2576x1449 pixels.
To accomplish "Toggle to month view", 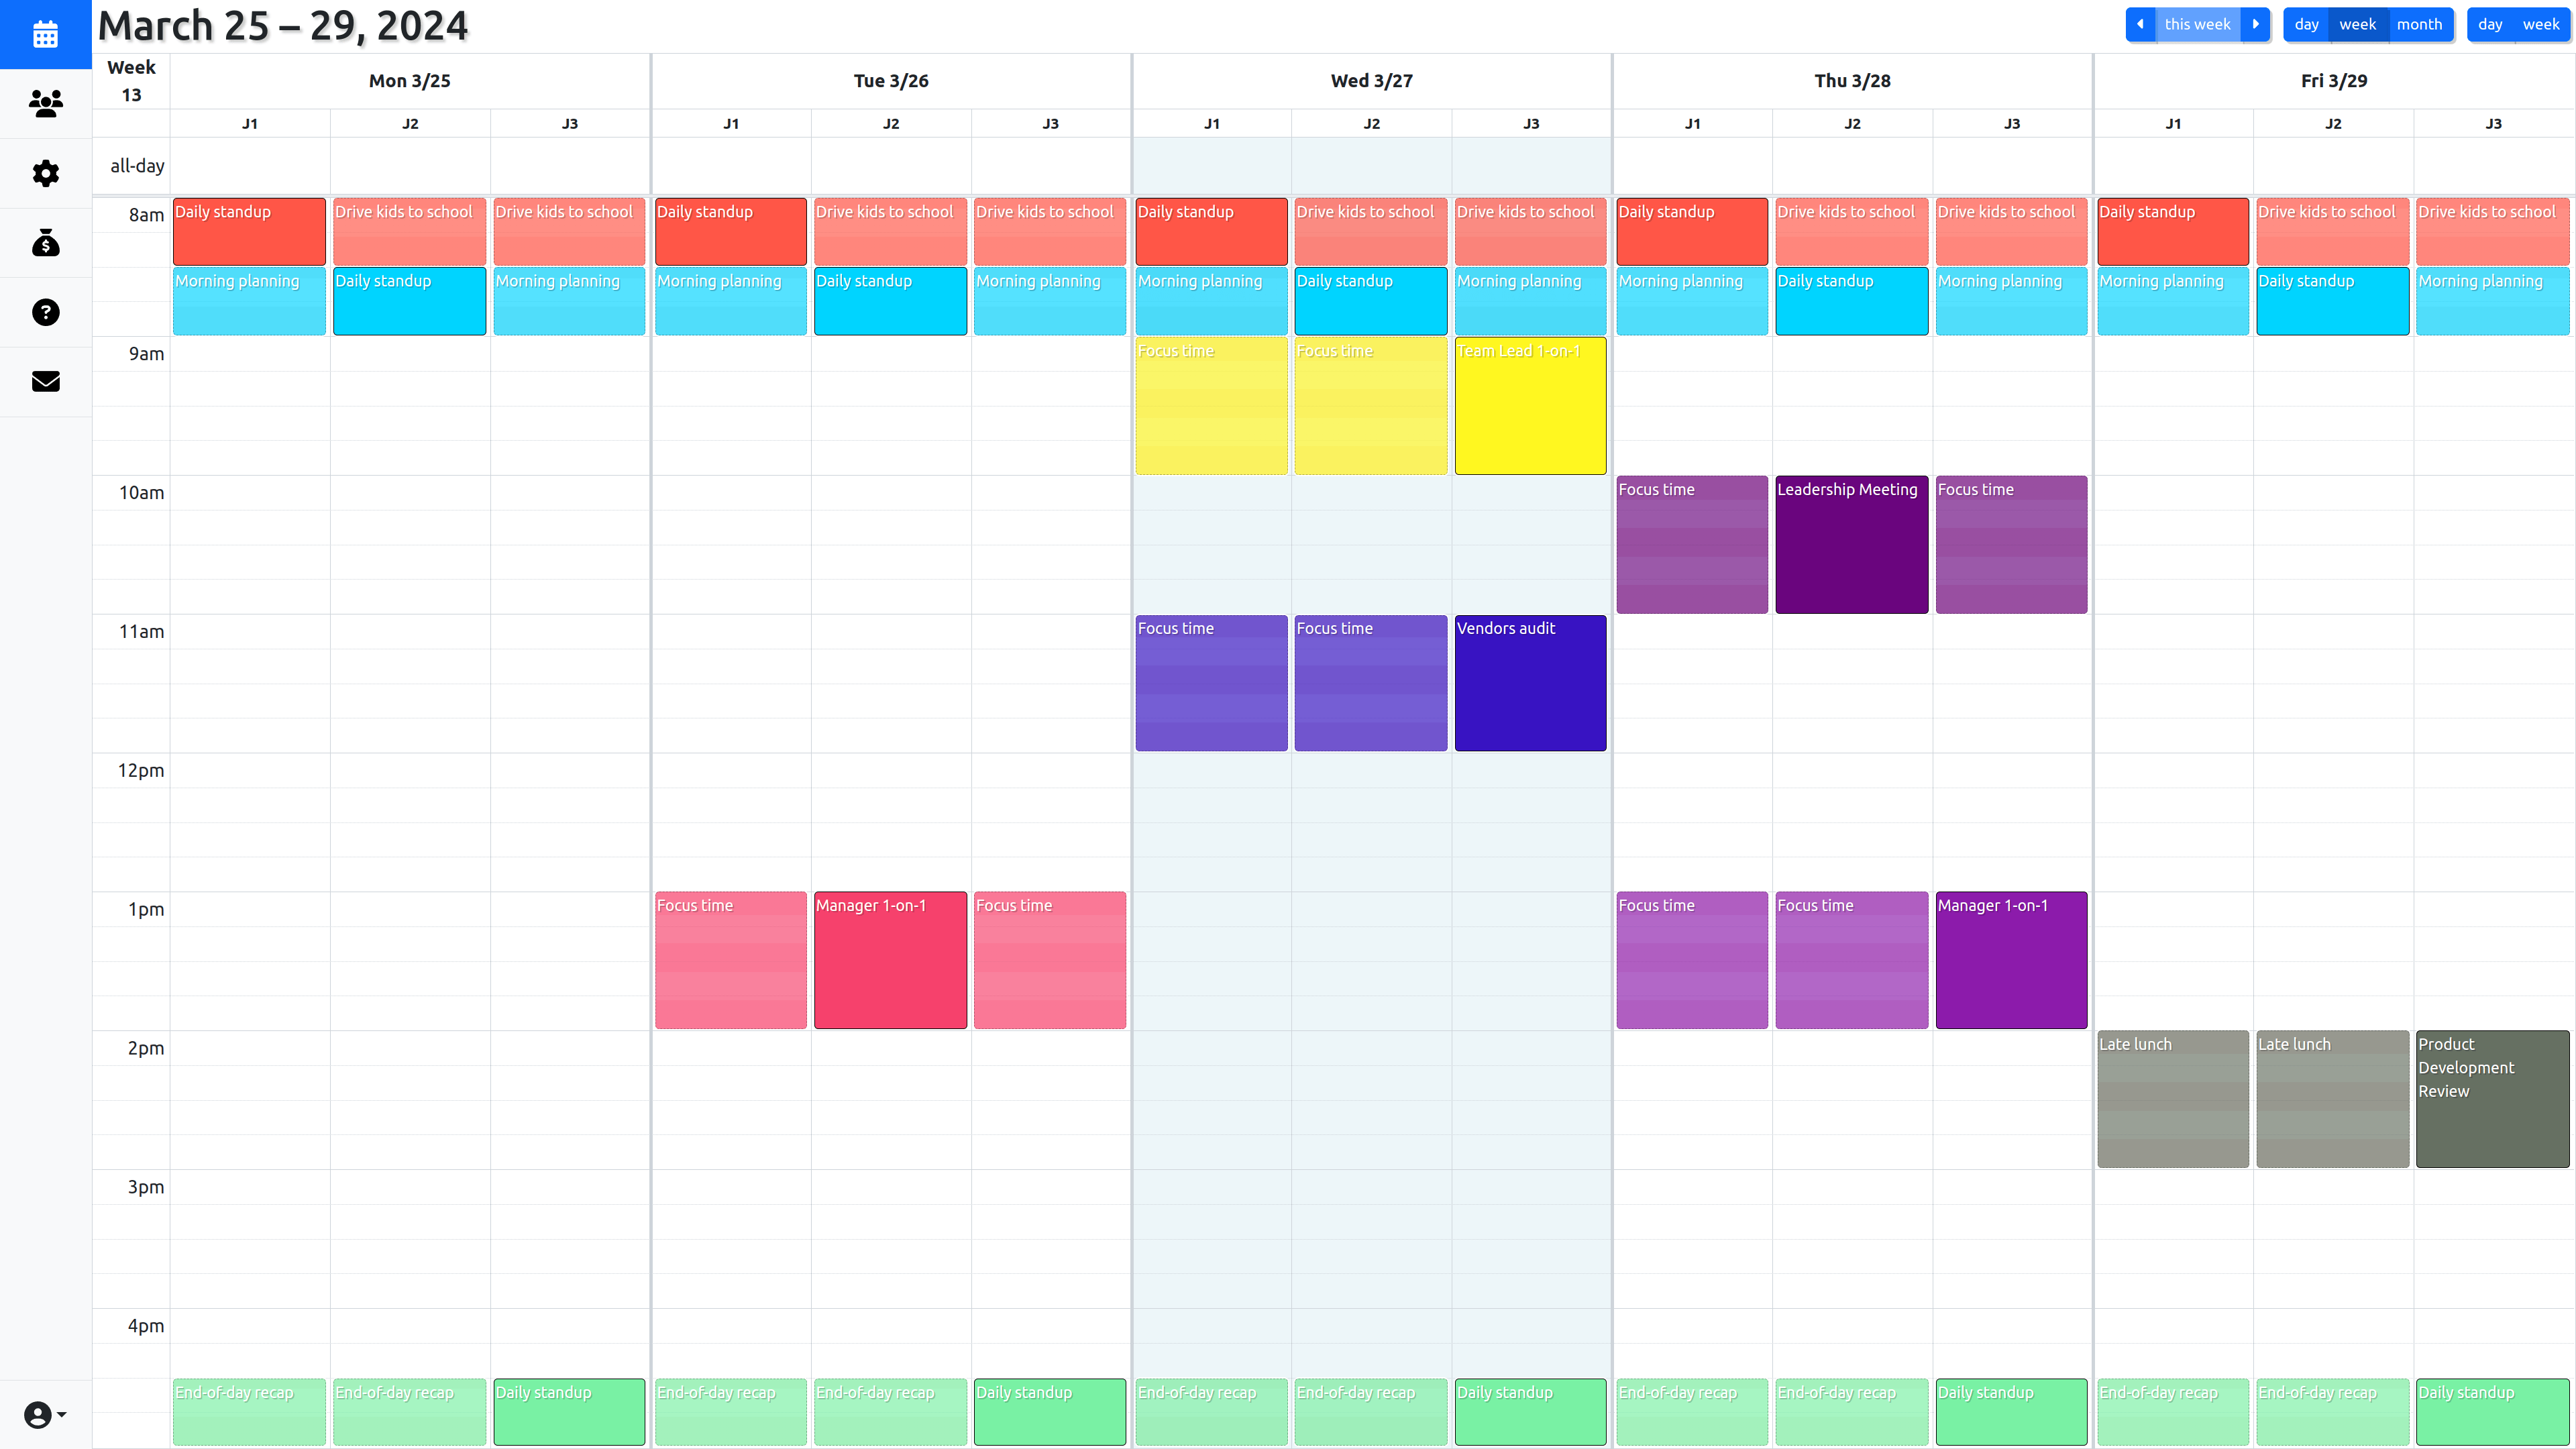I will click(x=2417, y=23).
